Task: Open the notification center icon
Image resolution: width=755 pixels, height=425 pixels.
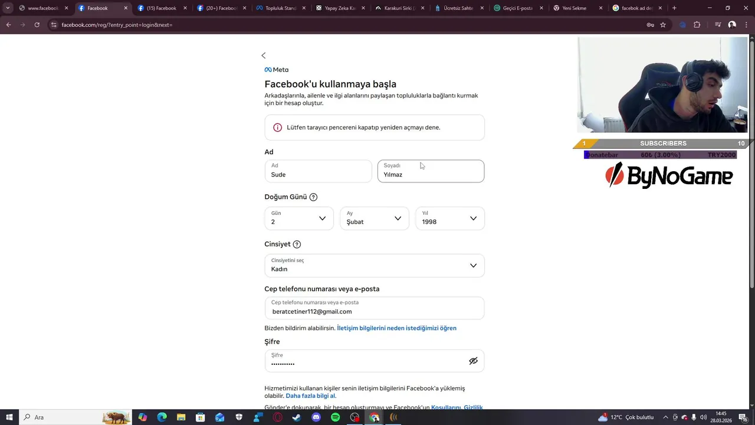Action: 743,417
